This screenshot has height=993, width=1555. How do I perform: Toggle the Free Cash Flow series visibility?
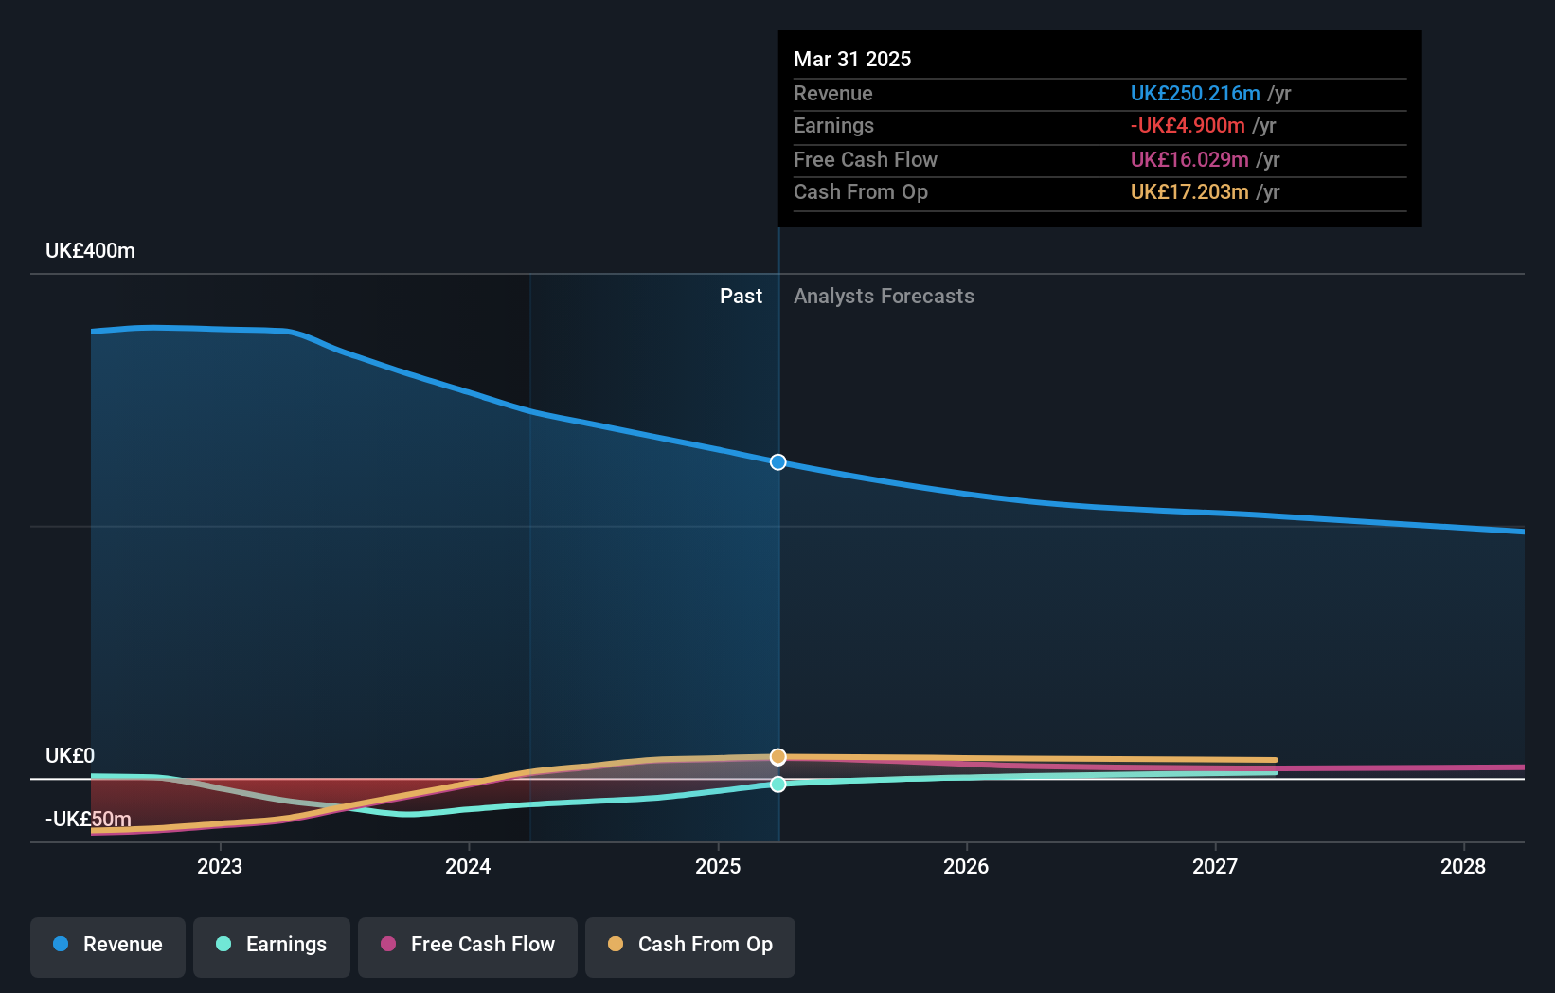pos(467,946)
